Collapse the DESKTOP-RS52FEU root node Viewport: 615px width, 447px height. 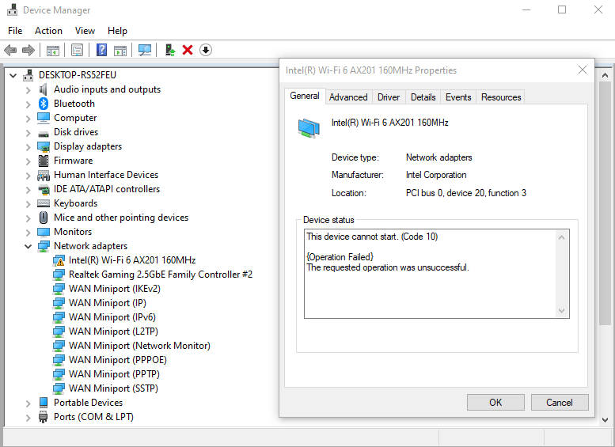[x=13, y=75]
